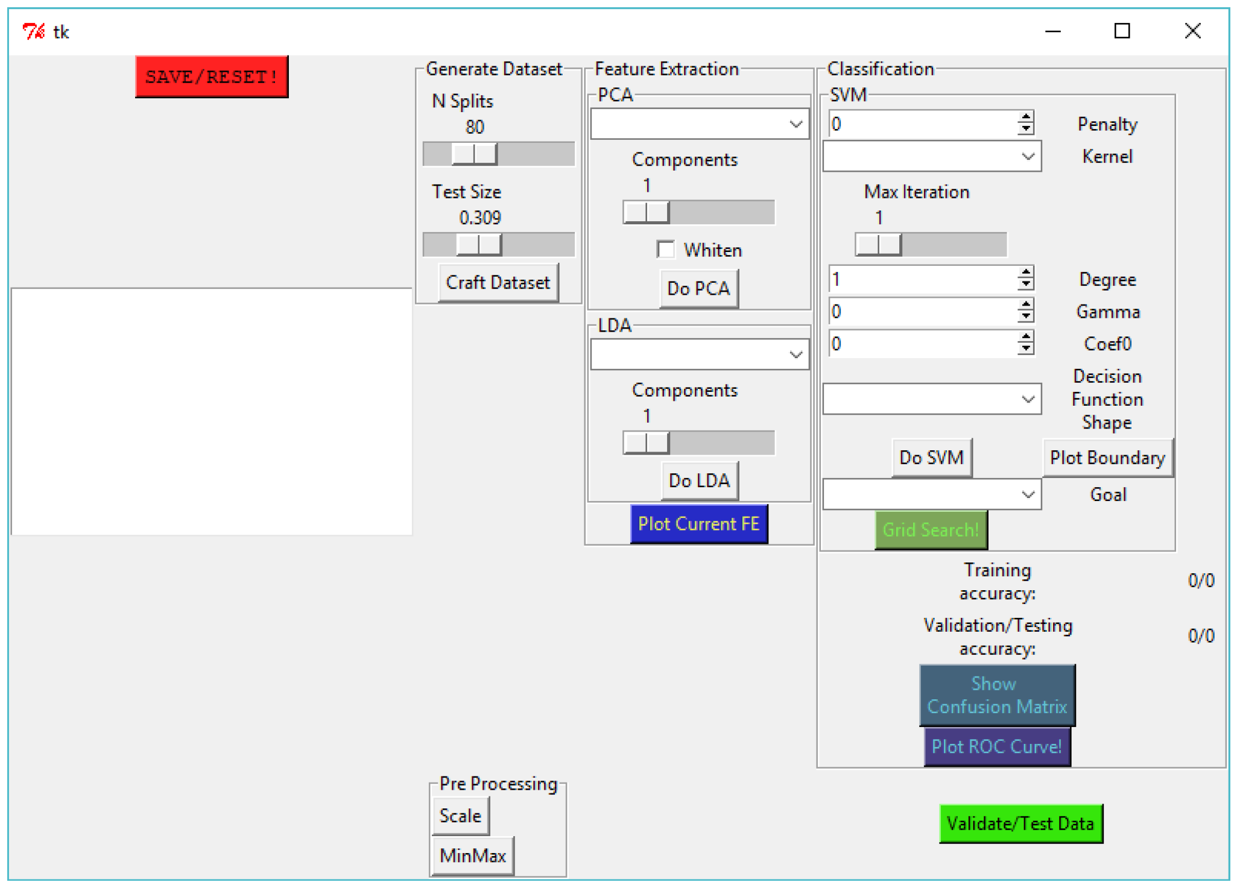Increase the Penalty spinbox value
This screenshot has height=888, width=1237.
(x=1025, y=117)
